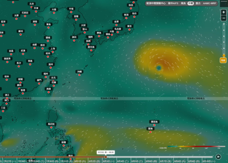The height and width of the screenshot is (163, 228).
Task: Open the dark menu box in the top-right corner
Action: click(x=224, y=3)
